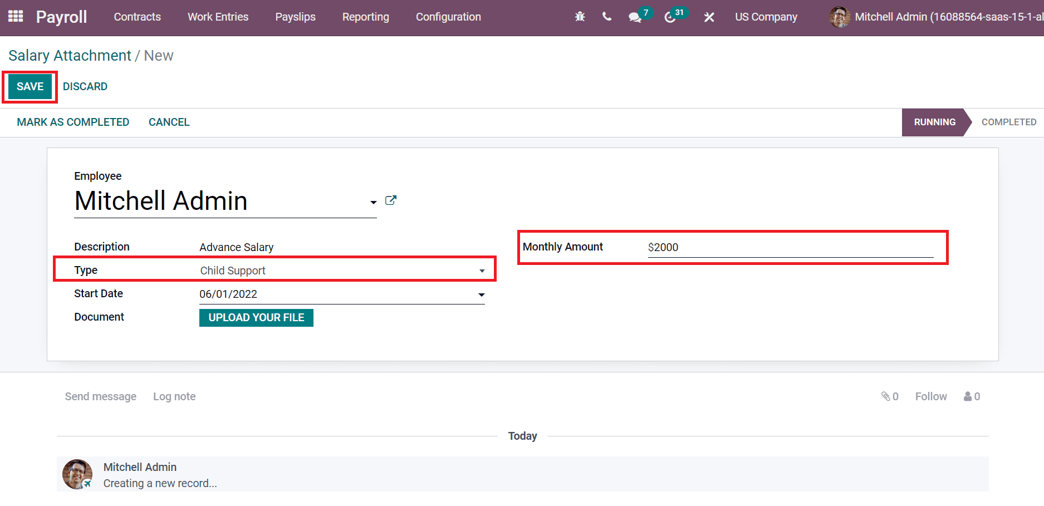1044x506 pixels.
Task: Click Upload Your File button
Action: [256, 317]
